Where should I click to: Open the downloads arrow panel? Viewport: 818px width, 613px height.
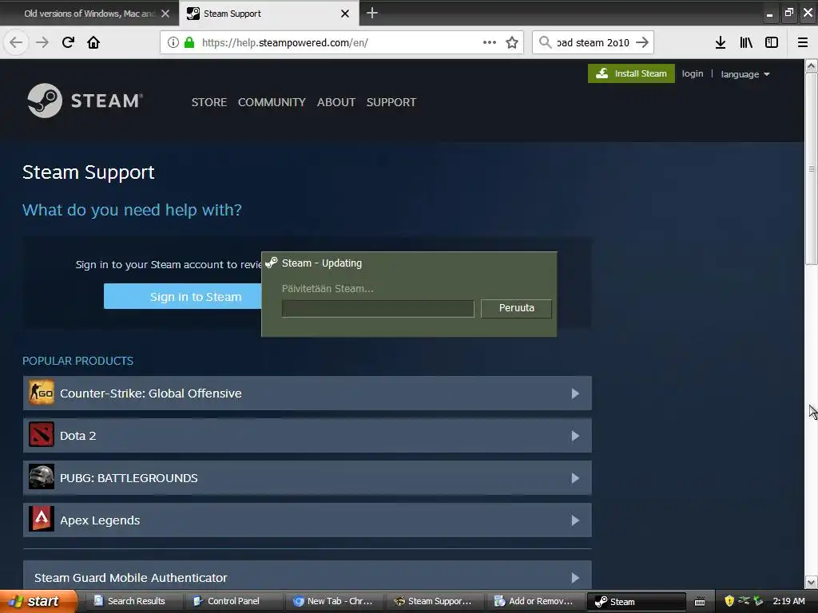coord(721,42)
